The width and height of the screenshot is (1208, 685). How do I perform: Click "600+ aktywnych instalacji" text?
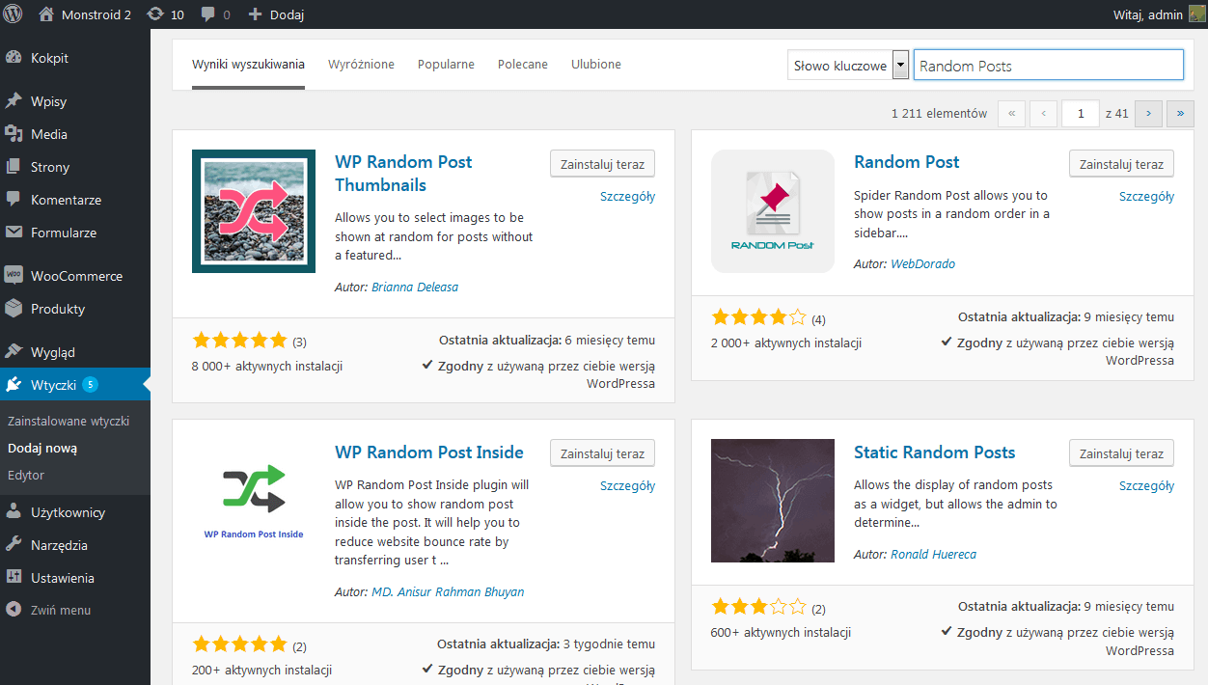coord(782,632)
